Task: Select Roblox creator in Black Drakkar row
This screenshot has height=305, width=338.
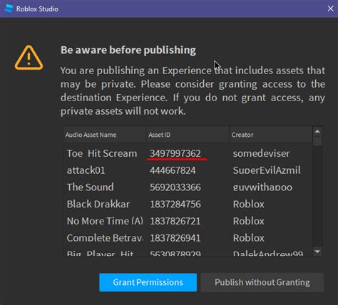Action: pyautogui.click(x=248, y=204)
